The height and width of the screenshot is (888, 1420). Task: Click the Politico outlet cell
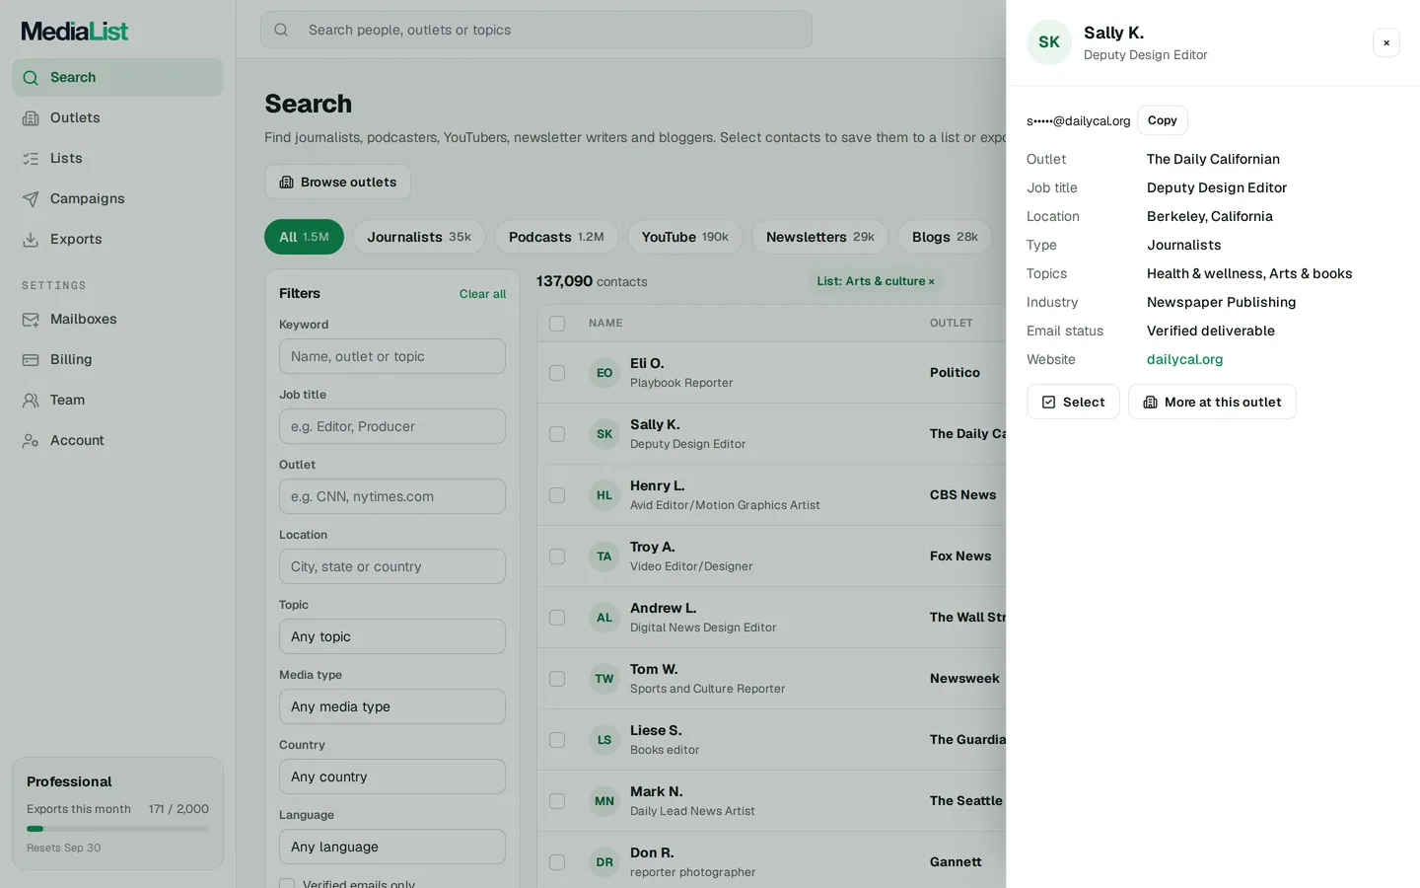tap(955, 373)
